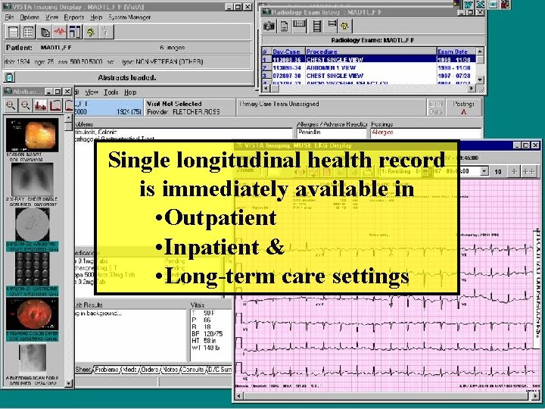Select ABDOMEN 1 VIEW exam row
The image size is (545, 409).
coord(369,68)
